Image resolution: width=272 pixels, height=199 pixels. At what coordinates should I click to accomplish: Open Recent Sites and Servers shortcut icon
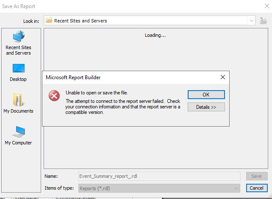19,36
